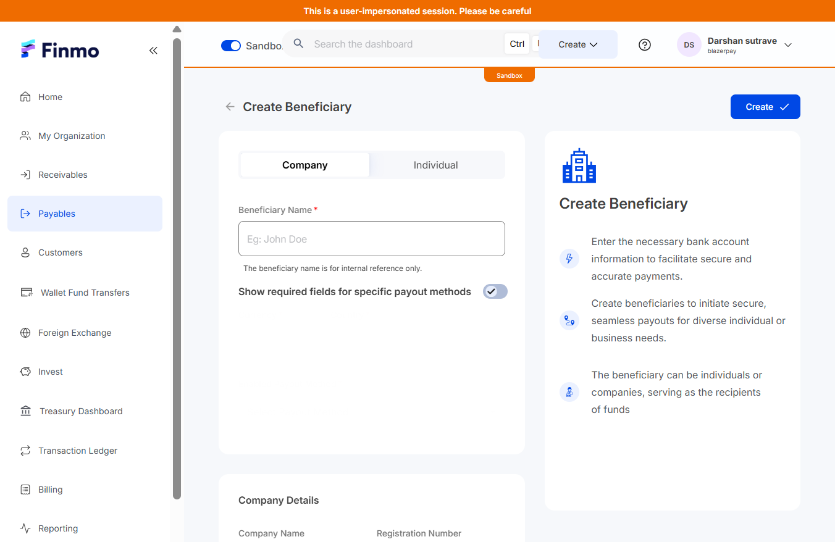Click the Customers person icon
835x542 pixels.
click(25, 252)
